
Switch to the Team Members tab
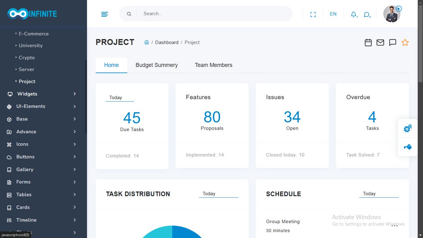pos(213,65)
